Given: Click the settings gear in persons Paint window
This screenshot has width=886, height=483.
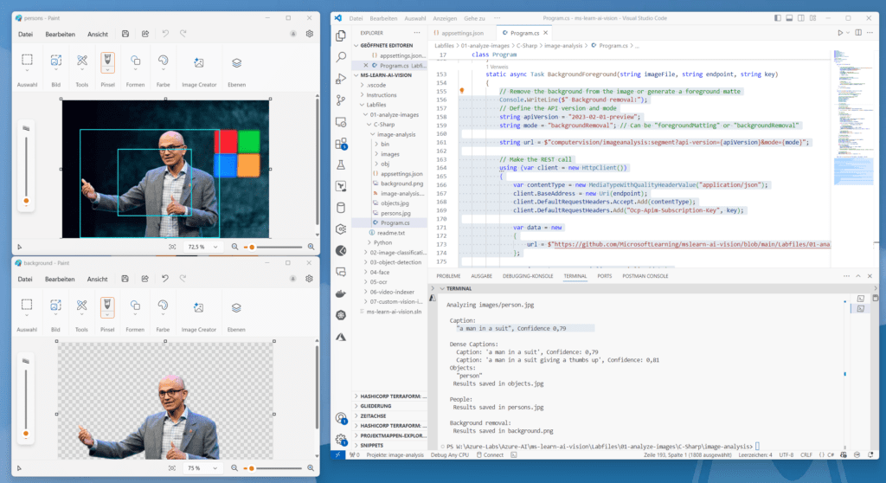Looking at the screenshot, I should coord(310,34).
